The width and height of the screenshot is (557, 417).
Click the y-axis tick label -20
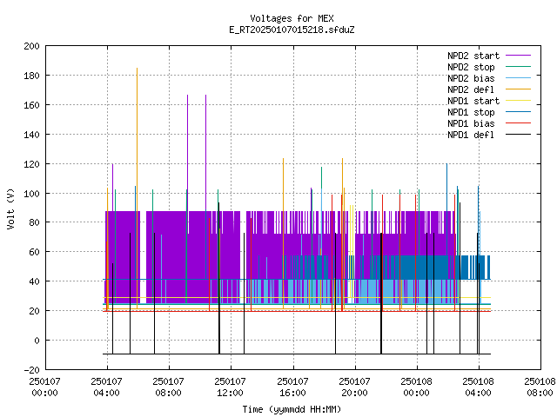(x=31, y=369)
